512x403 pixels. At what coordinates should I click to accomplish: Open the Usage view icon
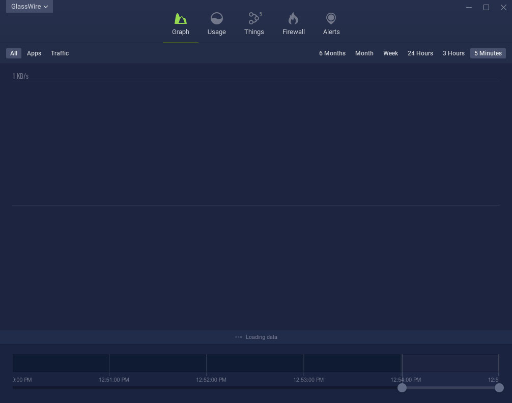coord(216,19)
